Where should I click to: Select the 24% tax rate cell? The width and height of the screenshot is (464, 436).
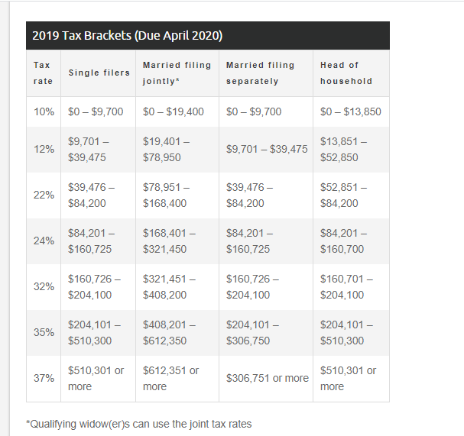[44, 241]
